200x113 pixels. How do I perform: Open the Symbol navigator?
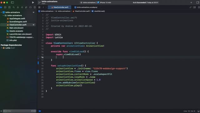[x=9, y=7]
